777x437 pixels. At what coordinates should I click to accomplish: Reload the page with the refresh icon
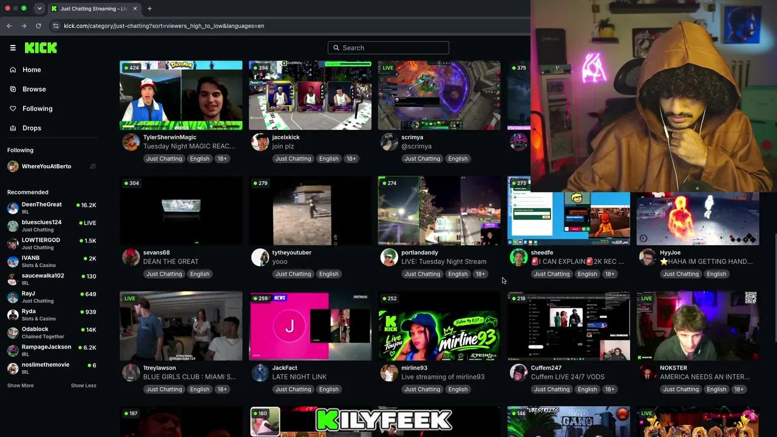pyautogui.click(x=38, y=26)
